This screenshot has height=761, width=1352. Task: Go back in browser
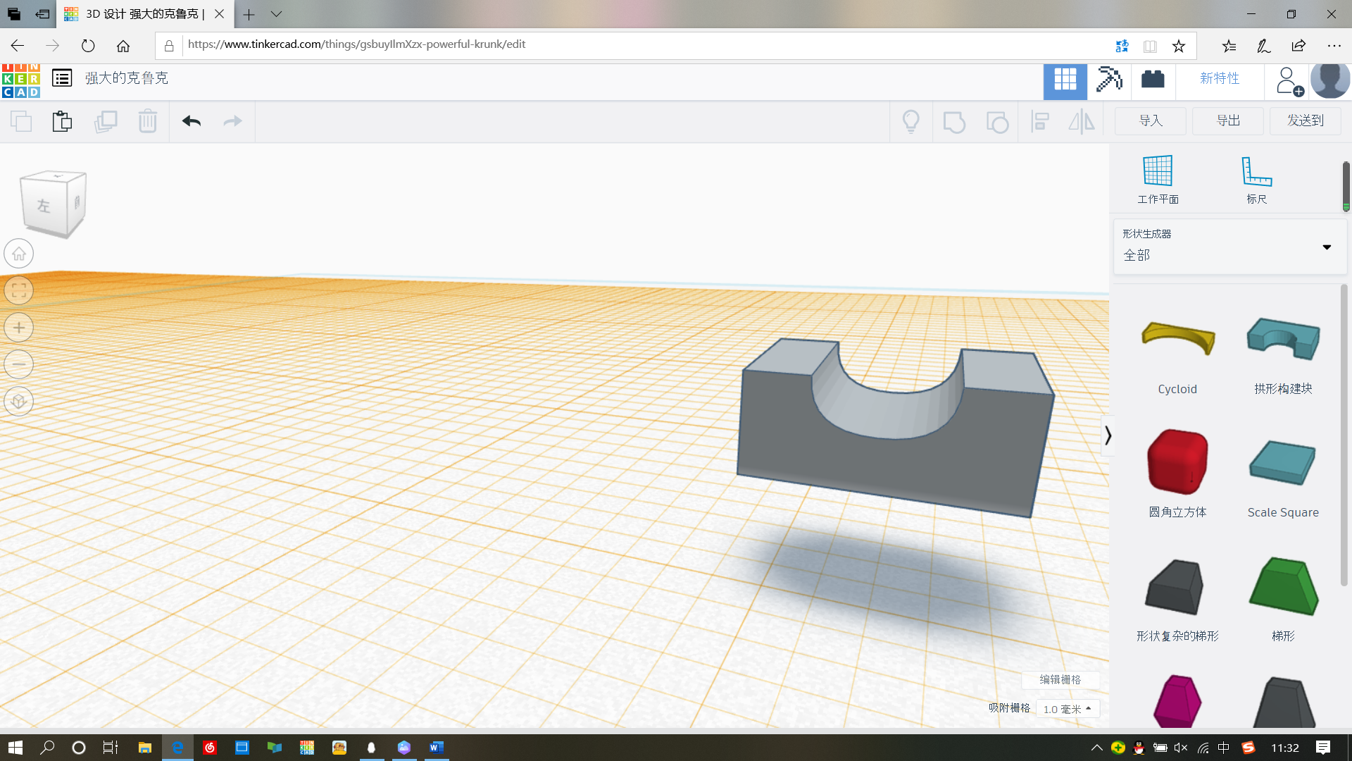(x=18, y=46)
